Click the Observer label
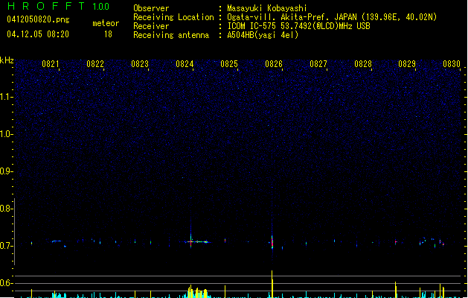This screenshot has width=468, height=298. tap(151, 8)
